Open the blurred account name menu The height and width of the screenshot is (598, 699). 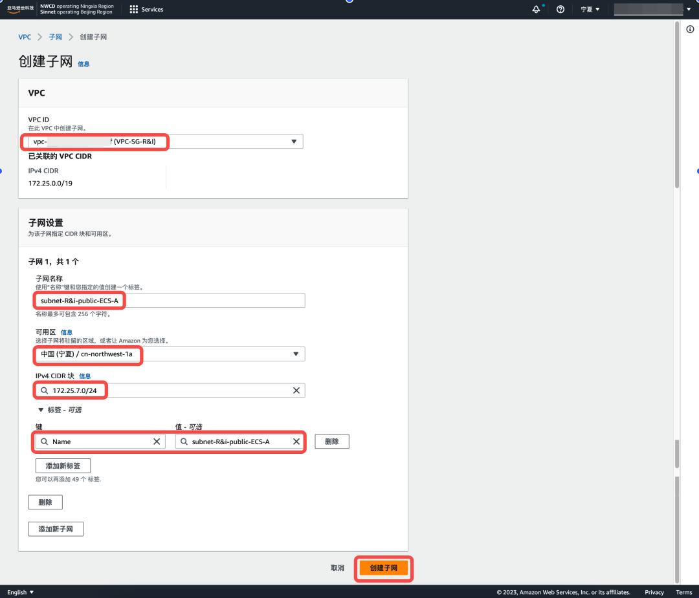click(x=652, y=9)
